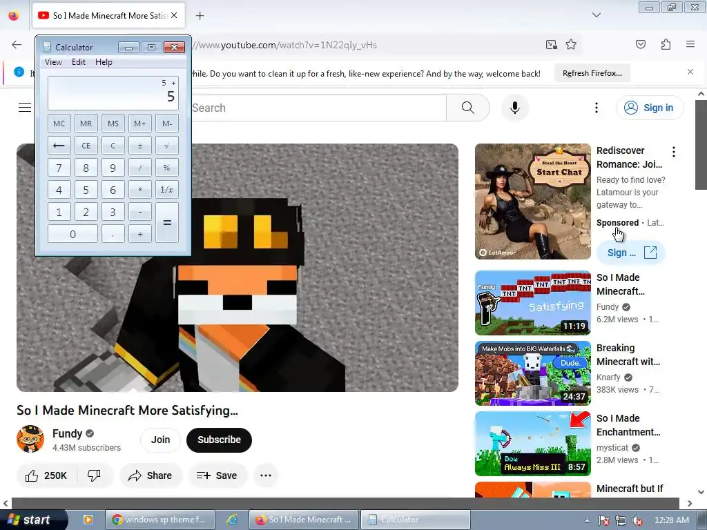The width and height of the screenshot is (707, 530).
Task: Click the Calculator backspace arrow key
Action: click(59, 146)
